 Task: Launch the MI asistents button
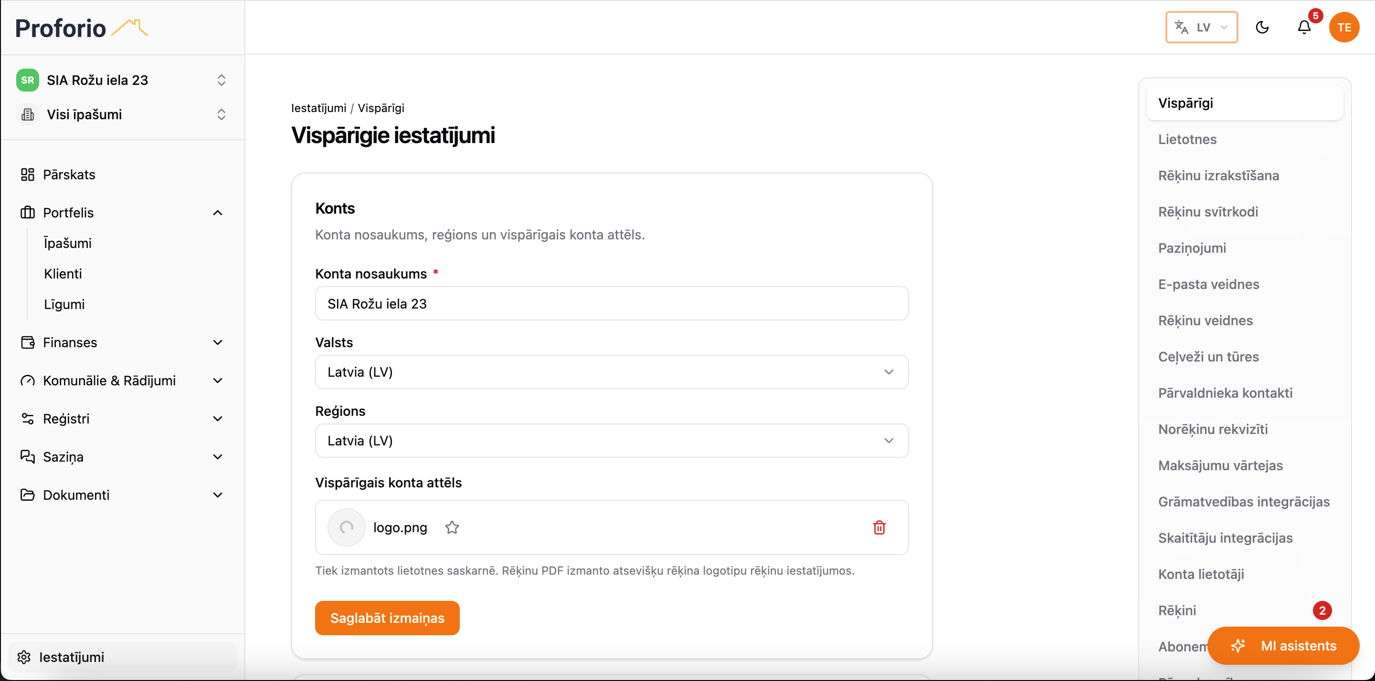[x=1283, y=646]
